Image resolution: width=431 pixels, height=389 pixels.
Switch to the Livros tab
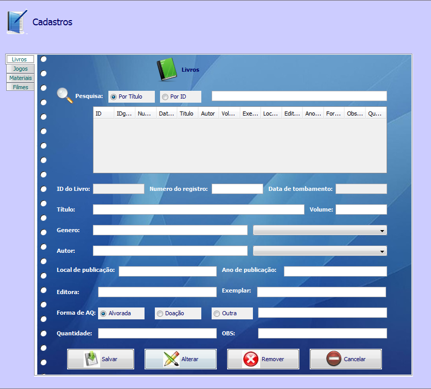pos(20,59)
